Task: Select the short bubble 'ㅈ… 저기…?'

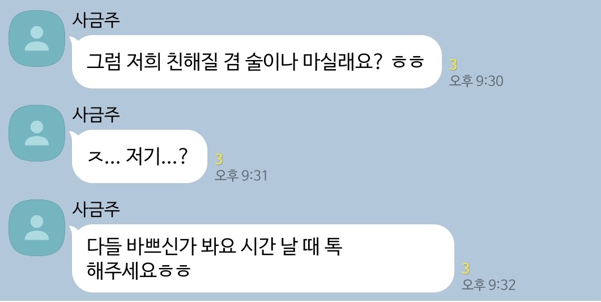Action: tap(139, 156)
